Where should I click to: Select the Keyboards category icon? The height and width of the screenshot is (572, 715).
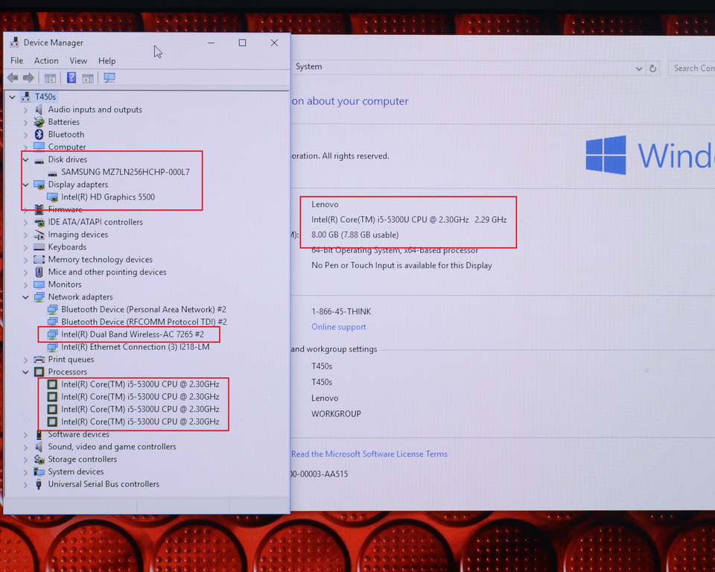(x=39, y=247)
